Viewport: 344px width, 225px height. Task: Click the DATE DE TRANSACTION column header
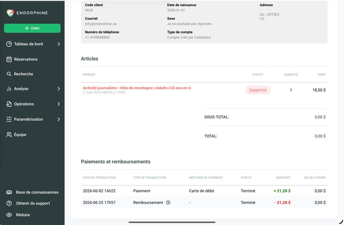pyautogui.click(x=99, y=178)
